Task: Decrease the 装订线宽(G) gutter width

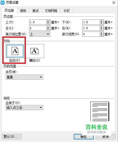Action: pos(101,35)
